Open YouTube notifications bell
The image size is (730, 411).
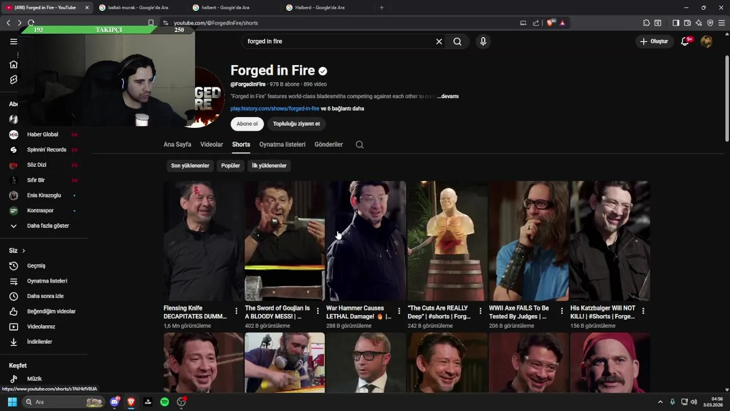686,41
